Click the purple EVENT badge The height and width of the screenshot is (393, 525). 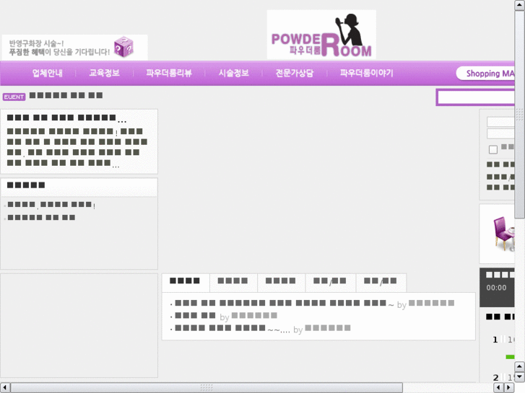(14, 97)
